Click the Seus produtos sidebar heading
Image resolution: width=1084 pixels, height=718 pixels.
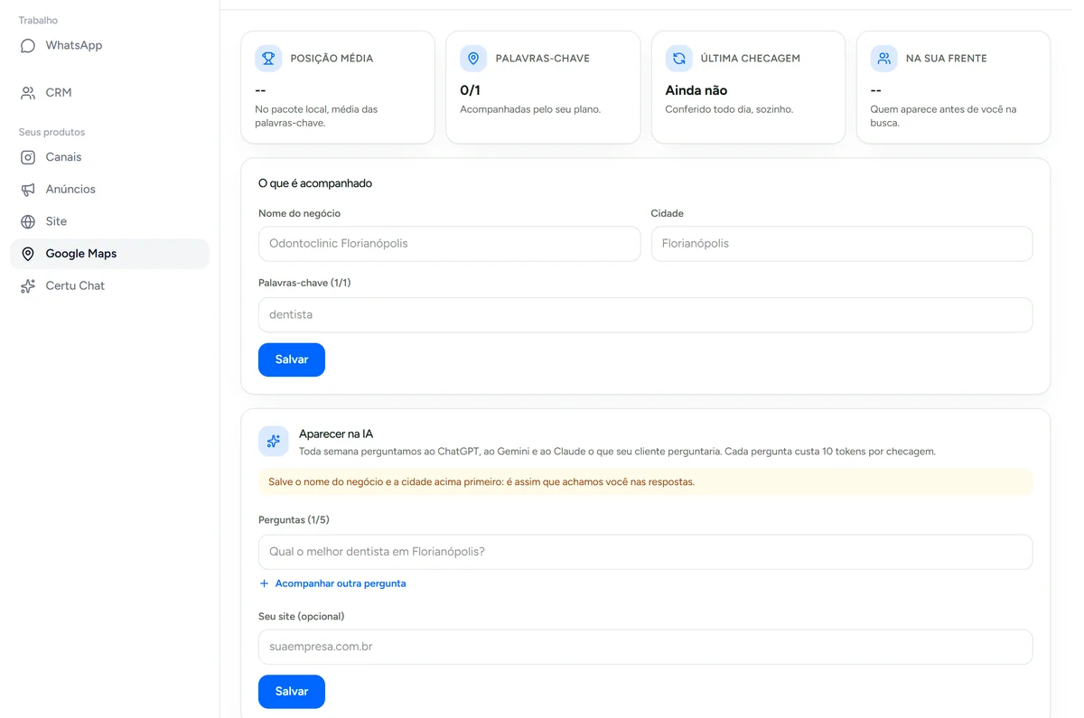point(51,132)
